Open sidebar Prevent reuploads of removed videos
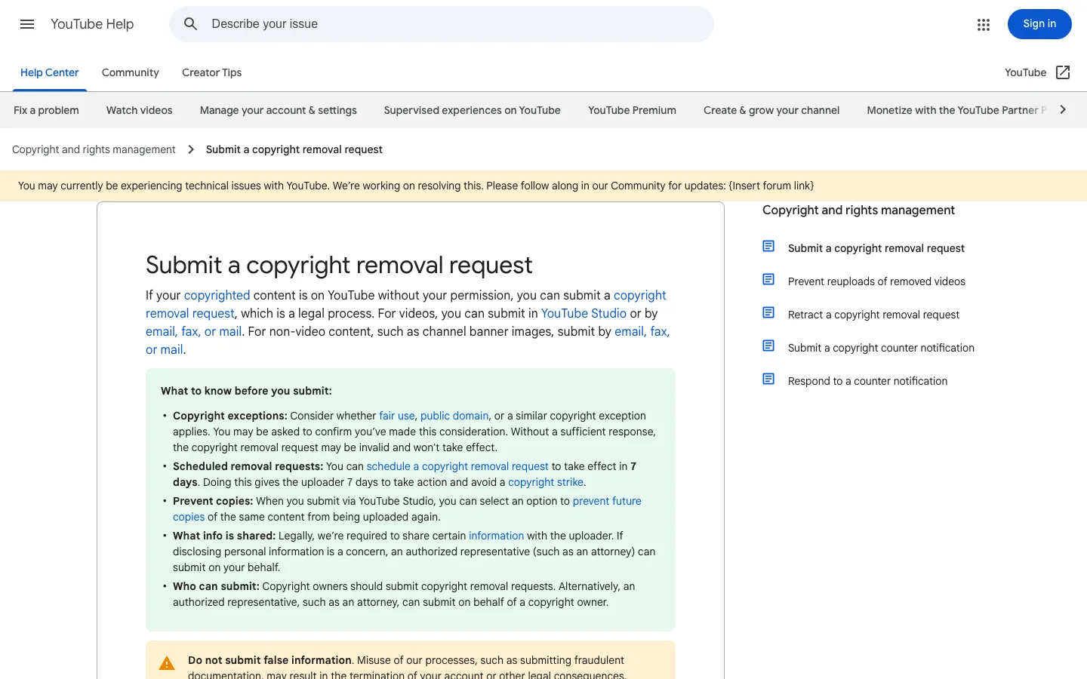The width and height of the screenshot is (1087, 679). [876, 281]
